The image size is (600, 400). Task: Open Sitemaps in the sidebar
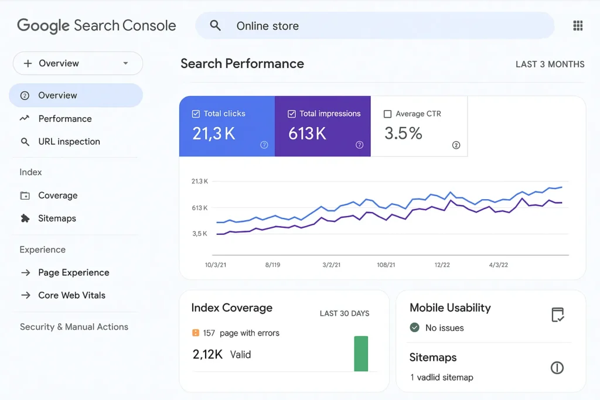(x=57, y=218)
